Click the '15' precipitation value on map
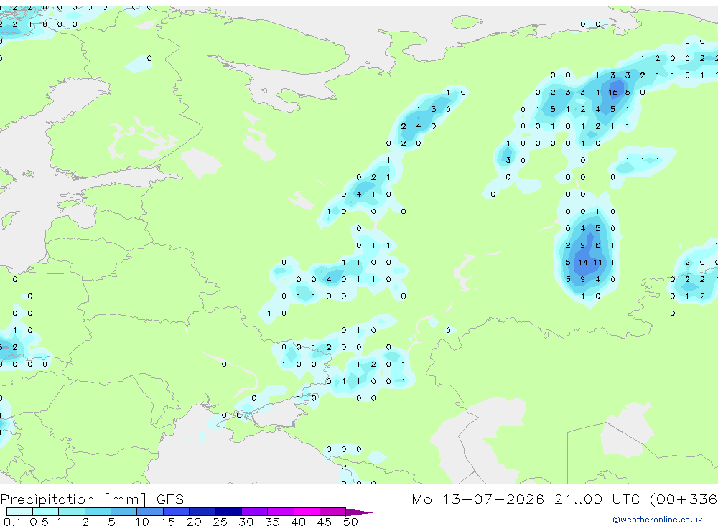Viewport: 718px width, 526px height. point(612,93)
